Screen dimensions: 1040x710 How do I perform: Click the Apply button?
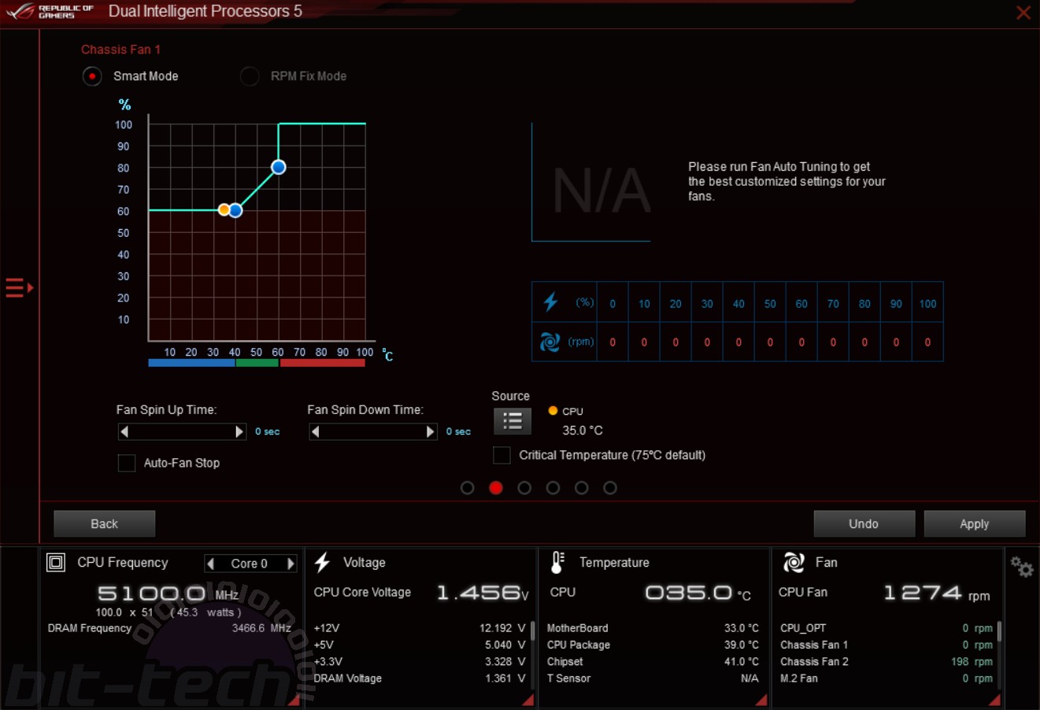pos(975,523)
